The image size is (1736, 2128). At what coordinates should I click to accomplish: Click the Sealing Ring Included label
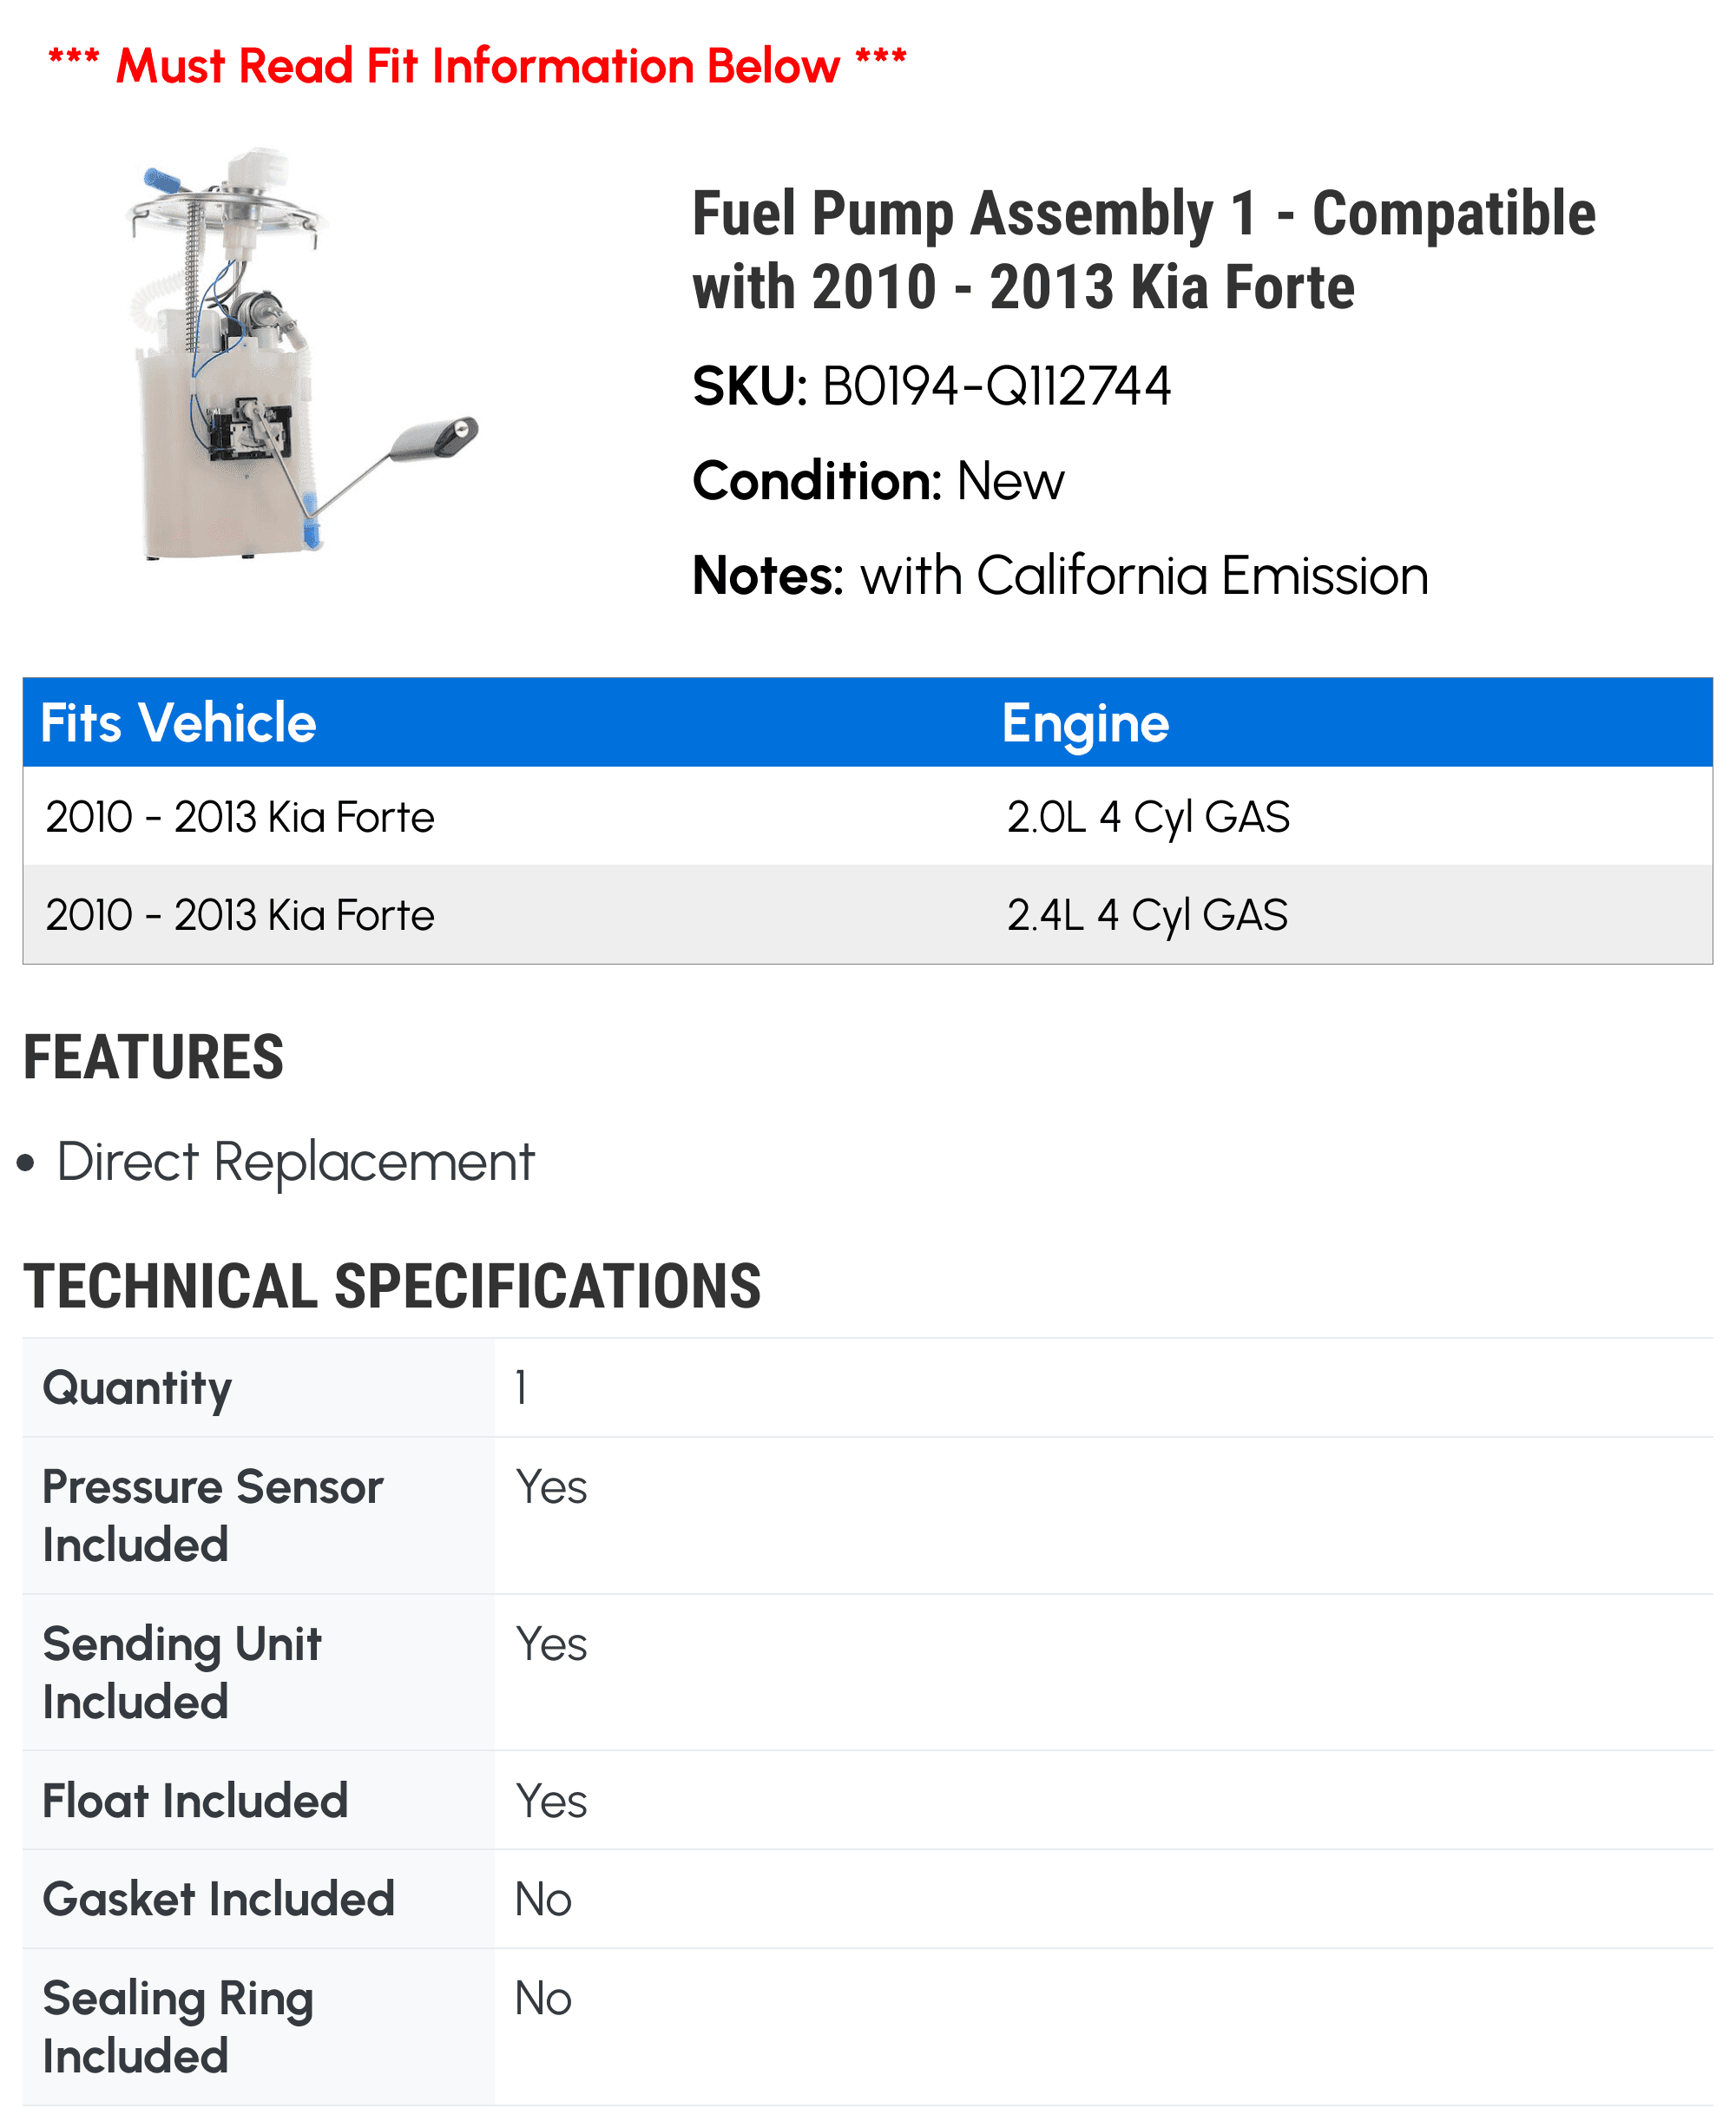coord(178,2027)
